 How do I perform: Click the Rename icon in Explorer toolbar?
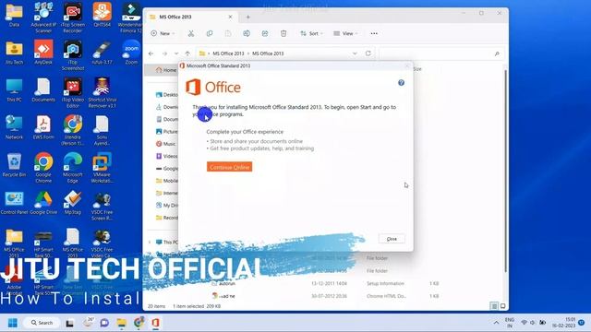click(247, 33)
